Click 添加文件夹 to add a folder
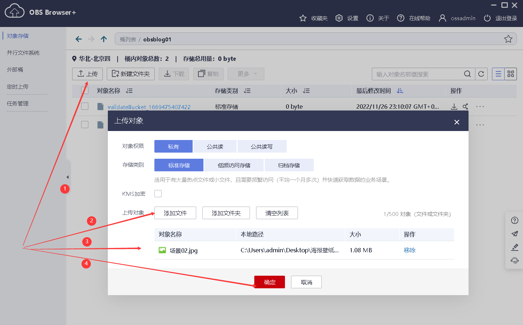Image resolution: width=523 pixels, height=325 pixels. point(226,213)
